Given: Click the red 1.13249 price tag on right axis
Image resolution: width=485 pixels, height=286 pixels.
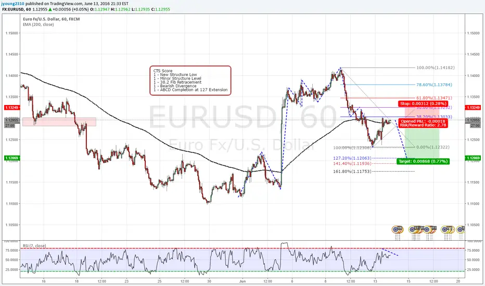Looking at the screenshot, I should pyautogui.click(x=473, y=108).
